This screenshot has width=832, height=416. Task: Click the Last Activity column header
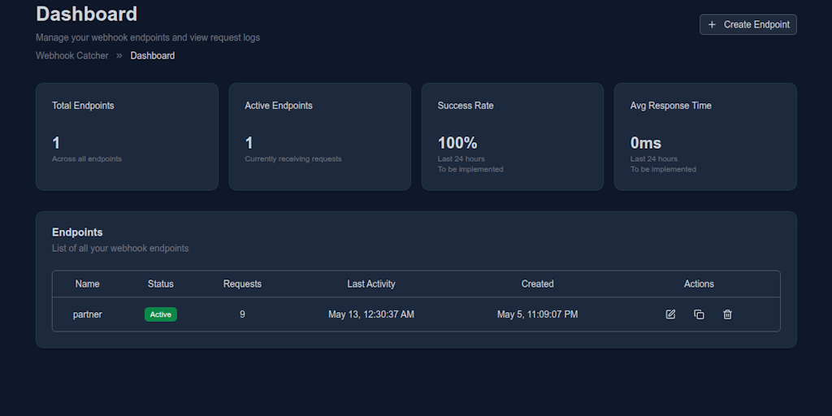click(x=371, y=284)
